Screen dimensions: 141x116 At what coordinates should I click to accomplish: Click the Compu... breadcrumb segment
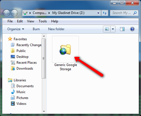coord(39,13)
